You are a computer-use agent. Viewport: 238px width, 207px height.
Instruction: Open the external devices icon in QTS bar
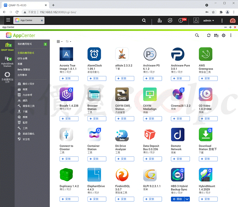point(170,20)
